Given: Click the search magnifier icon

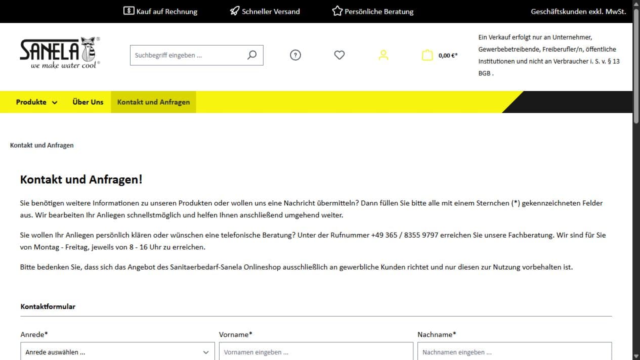Looking at the screenshot, I should click(x=252, y=55).
